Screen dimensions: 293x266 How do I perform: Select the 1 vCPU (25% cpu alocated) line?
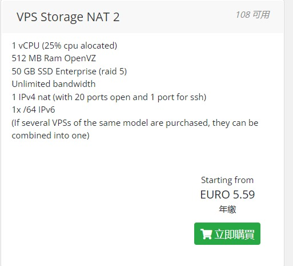click(65, 46)
